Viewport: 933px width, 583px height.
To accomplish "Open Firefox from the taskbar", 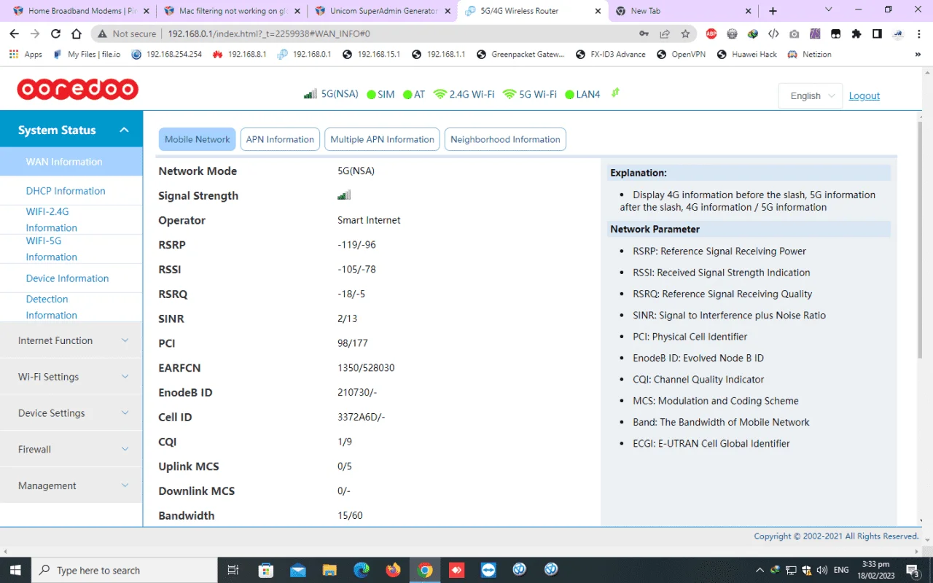I will (394, 570).
